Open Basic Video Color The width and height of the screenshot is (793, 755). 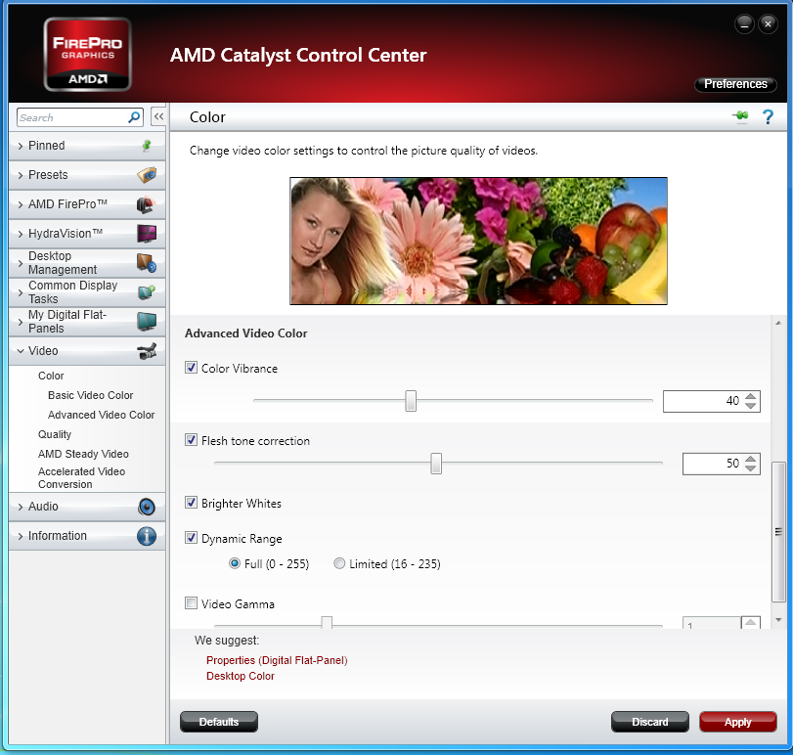91,395
